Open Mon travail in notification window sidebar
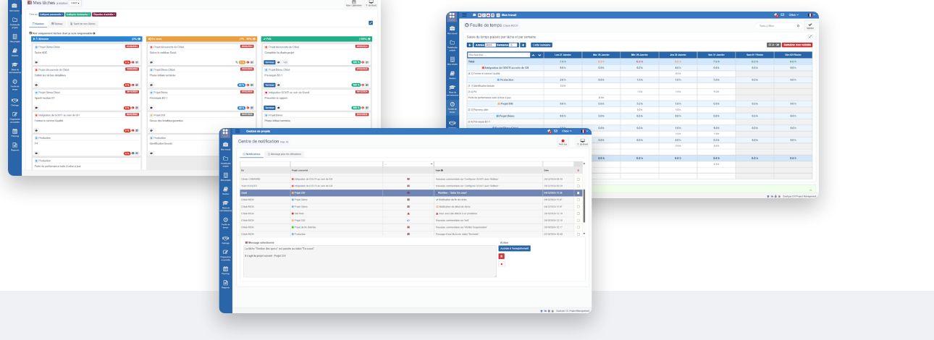 tap(226, 146)
